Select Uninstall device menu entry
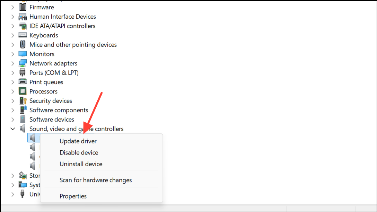Screen dimensions: 377x212 [x=81, y=164]
